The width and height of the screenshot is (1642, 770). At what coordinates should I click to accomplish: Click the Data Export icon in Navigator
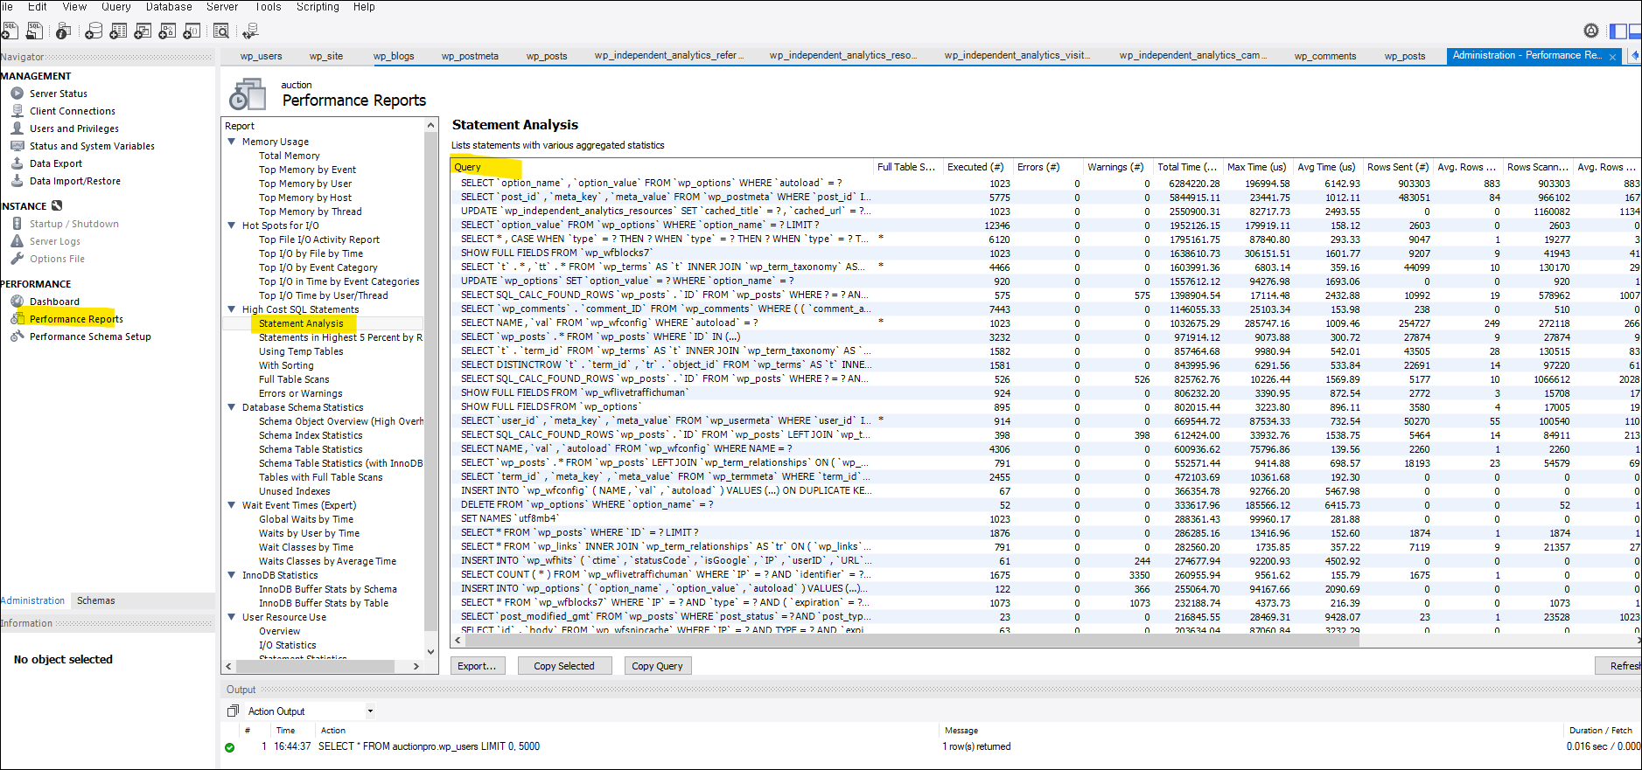tap(17, 163)
